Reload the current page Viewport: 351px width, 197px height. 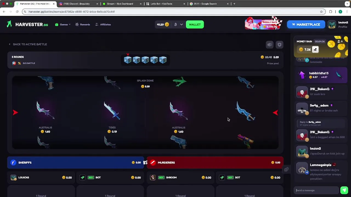tap(17, 12)
